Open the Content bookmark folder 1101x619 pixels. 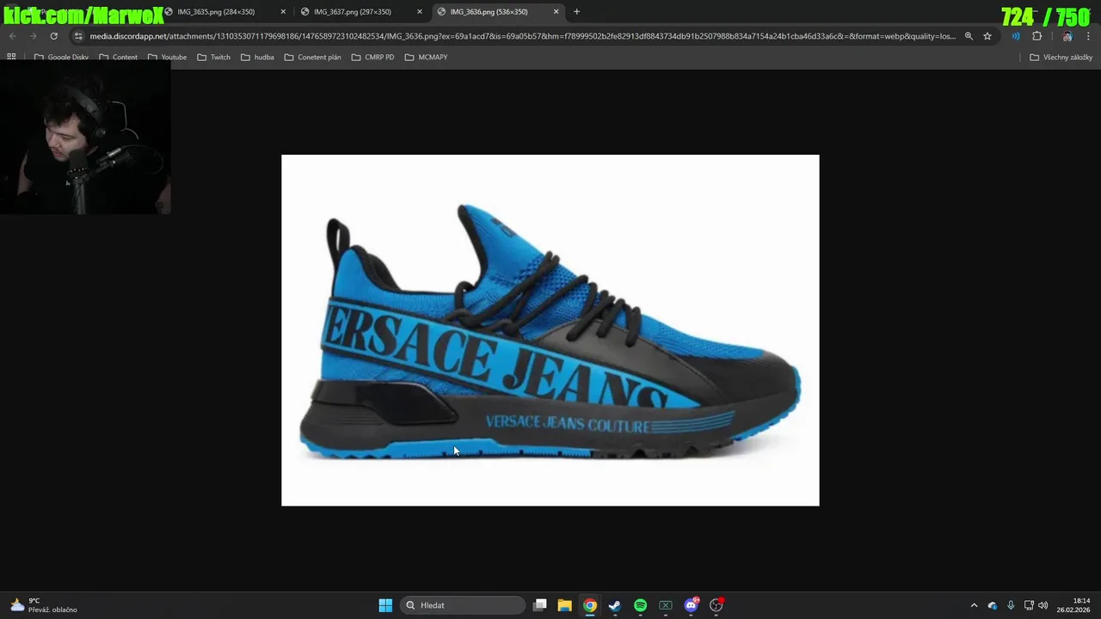119,57
